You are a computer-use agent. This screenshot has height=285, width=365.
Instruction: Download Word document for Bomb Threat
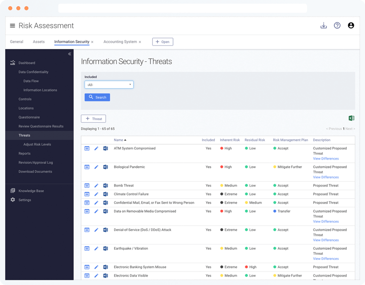coord(105,186)
